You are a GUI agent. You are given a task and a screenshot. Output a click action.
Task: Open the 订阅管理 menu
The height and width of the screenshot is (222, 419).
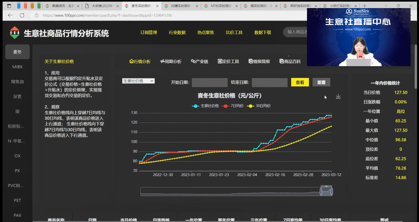tap(149, 33)
